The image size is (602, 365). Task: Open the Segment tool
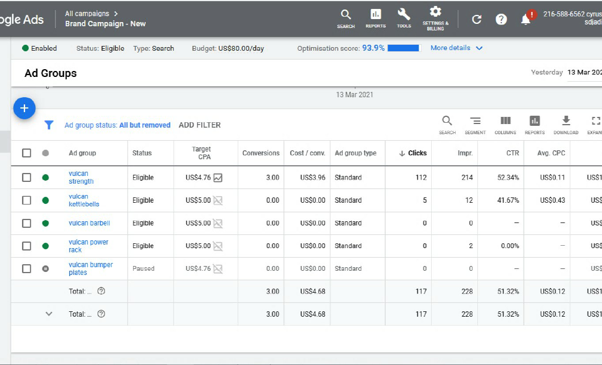(475, 125)
